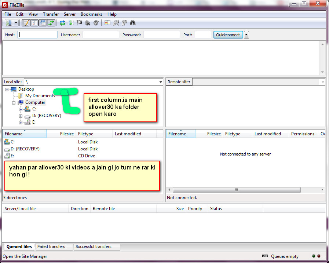The image size is (329, 263).
Task: Focus the Password field
Action: click(x=161, y=34)
